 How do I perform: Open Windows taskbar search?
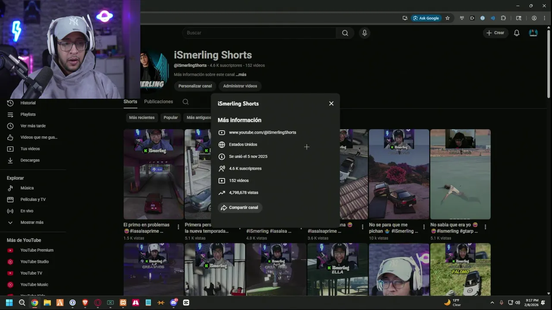coord(22,303)
